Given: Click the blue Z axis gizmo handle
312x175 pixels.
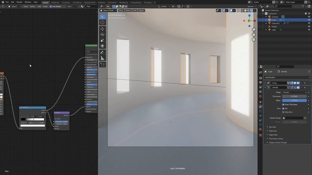Looking at the screenshot, I should pos(249,16).
